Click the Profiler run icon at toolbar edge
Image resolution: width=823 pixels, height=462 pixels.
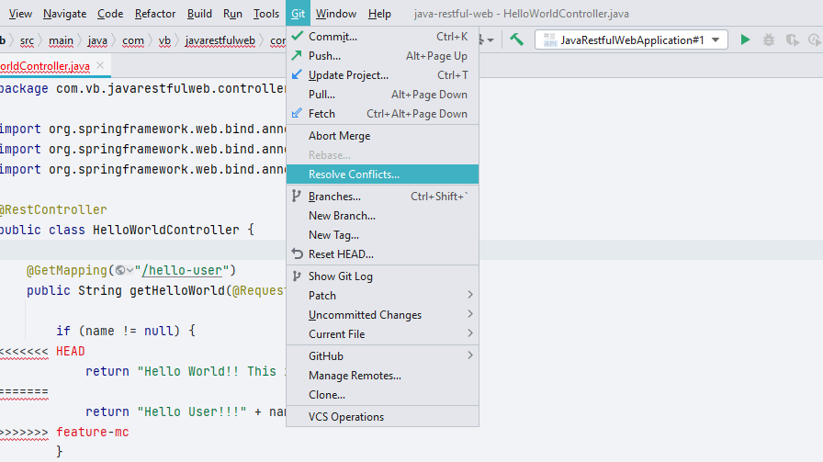[815, 39]
